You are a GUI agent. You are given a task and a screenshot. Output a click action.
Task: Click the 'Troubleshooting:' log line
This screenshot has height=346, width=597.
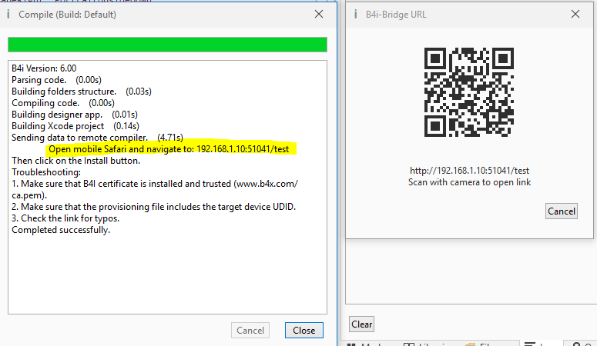pyautogui.click(x=46, y=172)
